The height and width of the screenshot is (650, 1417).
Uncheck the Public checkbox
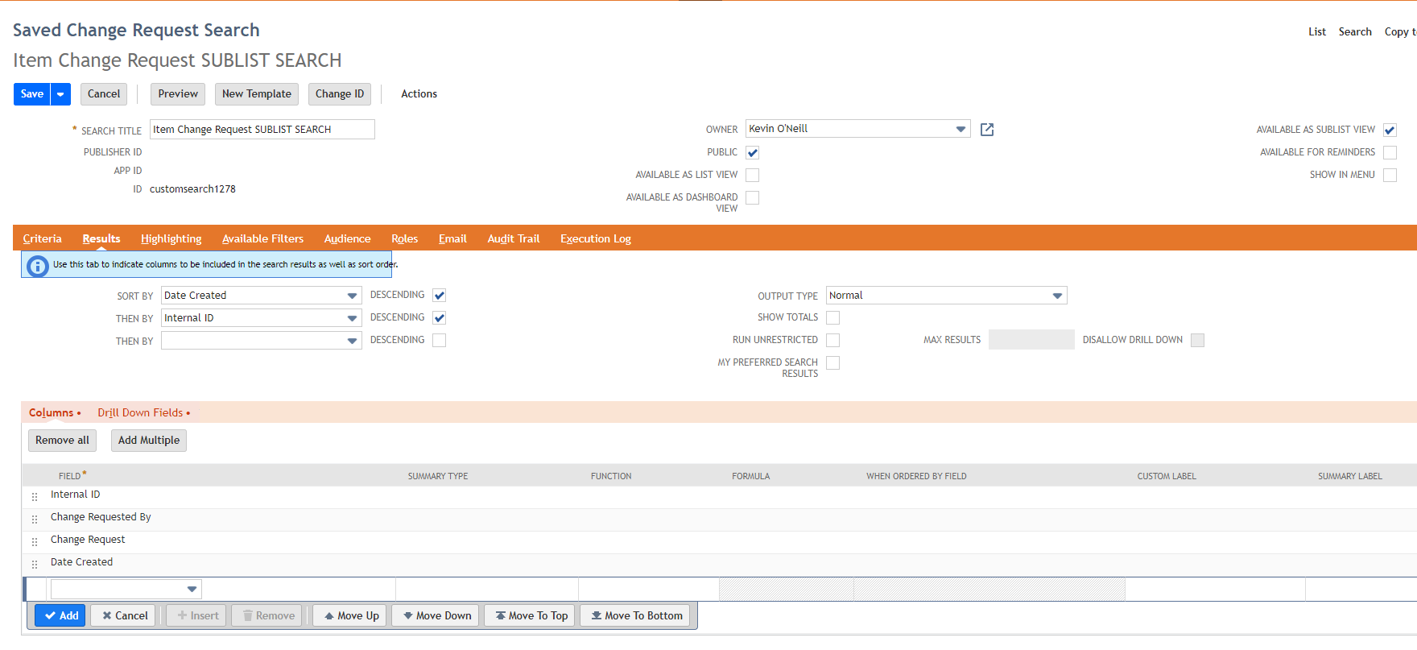(753, 153)
